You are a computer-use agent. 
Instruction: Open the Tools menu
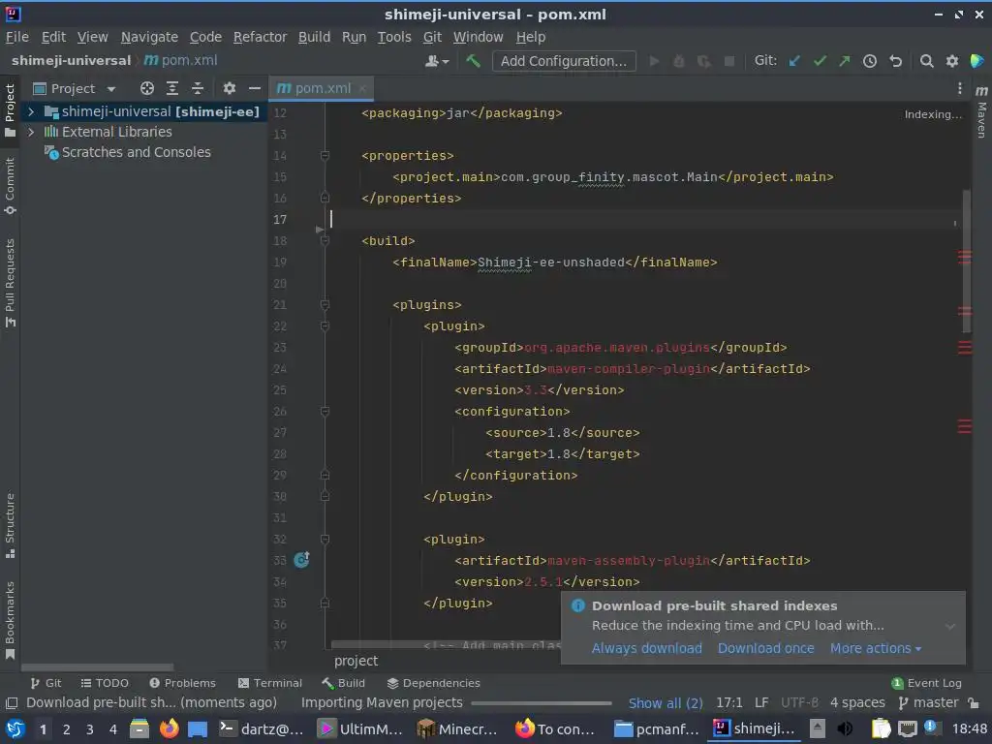point(394,38)
